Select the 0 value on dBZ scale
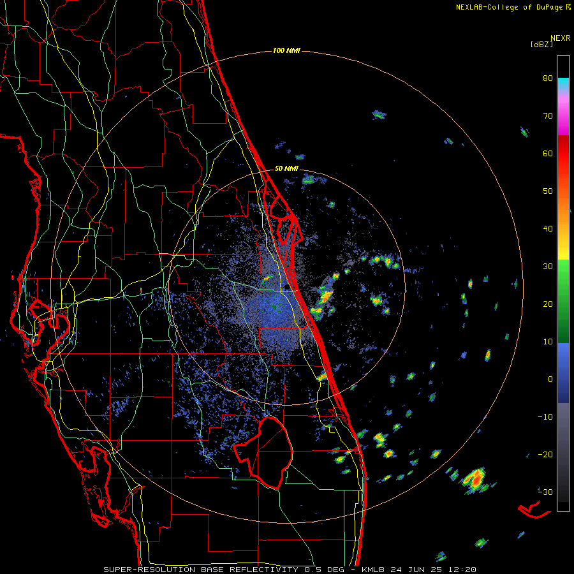Viewport: 574px width, 574px height. [x=550, y=379]
